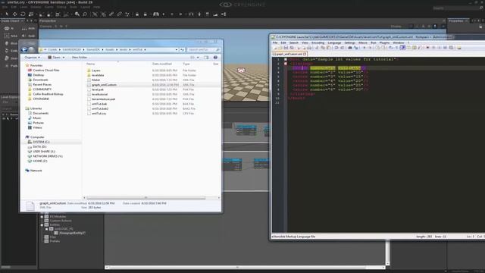Select graph_xmlCustom file in Explorer
The height and width of the screenshot is (273, 485).
point(104,85)
